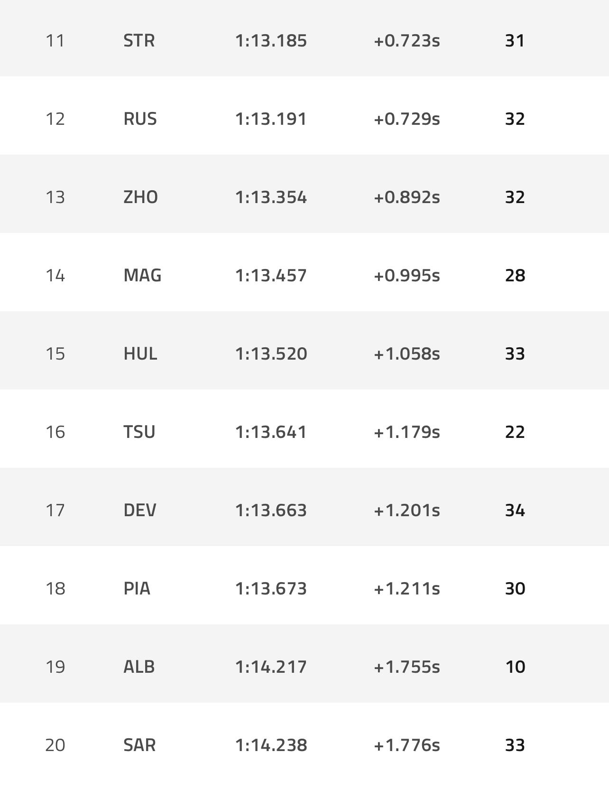Viewport: 609px width, 789px height.
Task: Click driver code ALB
Action: tap(139, 667)
